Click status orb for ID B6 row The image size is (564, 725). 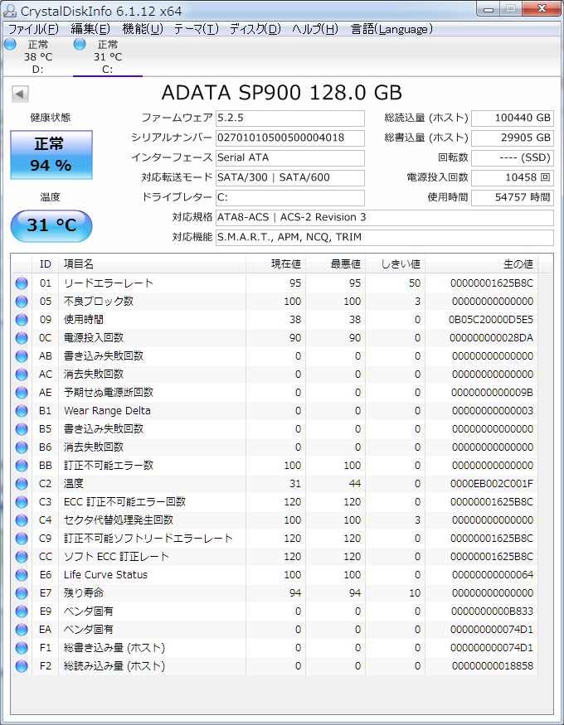coord(22,447)
